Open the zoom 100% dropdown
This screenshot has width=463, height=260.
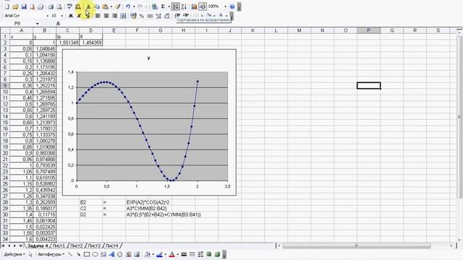click(225, 6)
